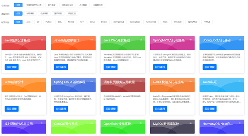Click the 消息队列服务应用教程 description mentioning RabbitMQ
248x136 pixels.
tap(122, 98)
